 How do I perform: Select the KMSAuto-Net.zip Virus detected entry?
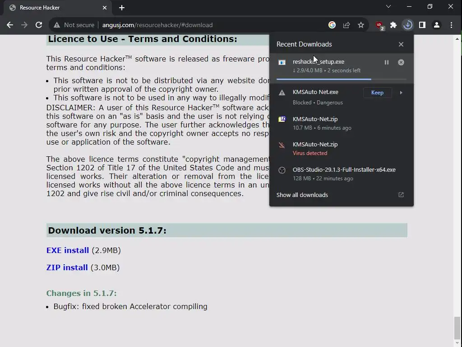click(x=342, y=148)
